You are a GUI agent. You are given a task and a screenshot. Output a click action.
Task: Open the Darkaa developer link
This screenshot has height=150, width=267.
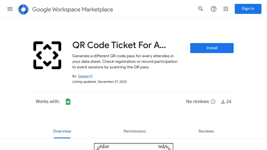coord(83,76)
